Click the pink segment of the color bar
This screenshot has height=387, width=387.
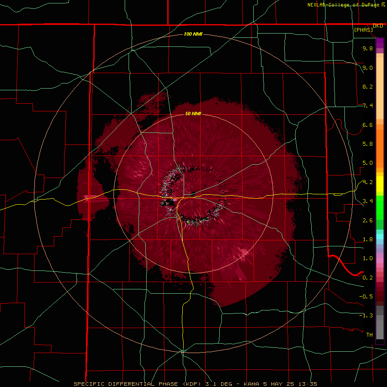(x=380, y=261)
